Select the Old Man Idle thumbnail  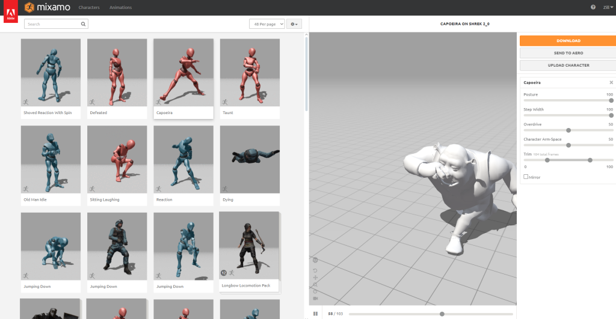pyautogui.click(x=51, y=159)
